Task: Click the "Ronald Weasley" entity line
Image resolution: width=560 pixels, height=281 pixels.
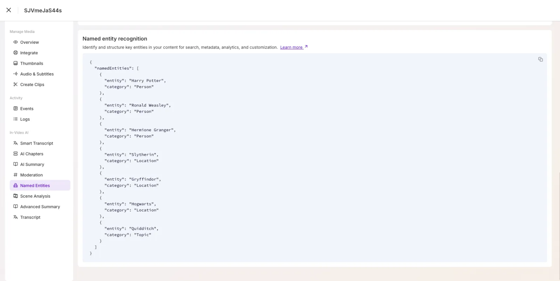Action: click(x=138, y=105)
